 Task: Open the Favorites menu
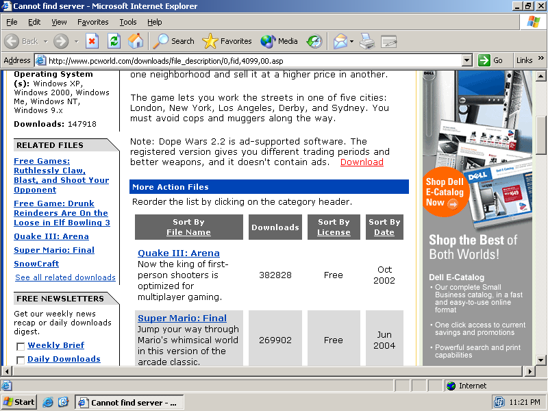[x=93, y=22]
